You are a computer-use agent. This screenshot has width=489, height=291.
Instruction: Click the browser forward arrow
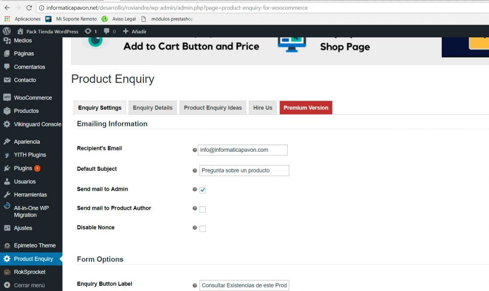coord(18,8)
